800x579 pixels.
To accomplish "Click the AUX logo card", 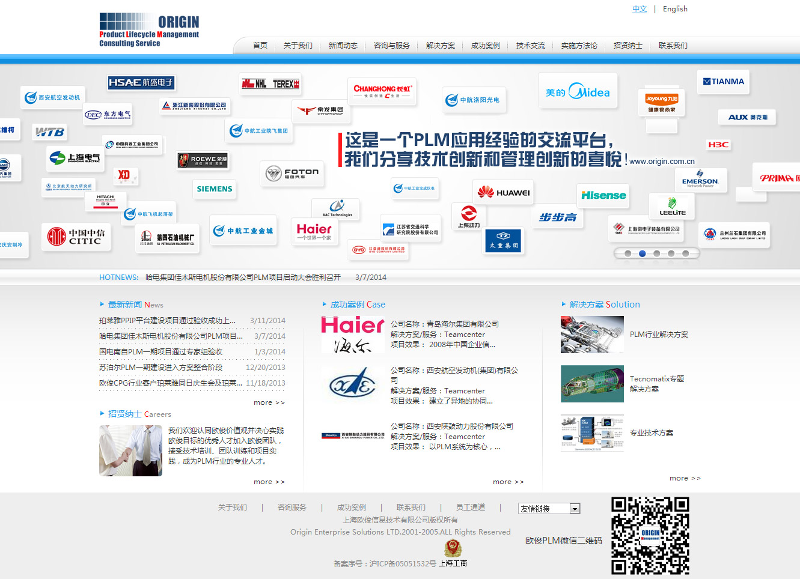I will click(748, 117).
